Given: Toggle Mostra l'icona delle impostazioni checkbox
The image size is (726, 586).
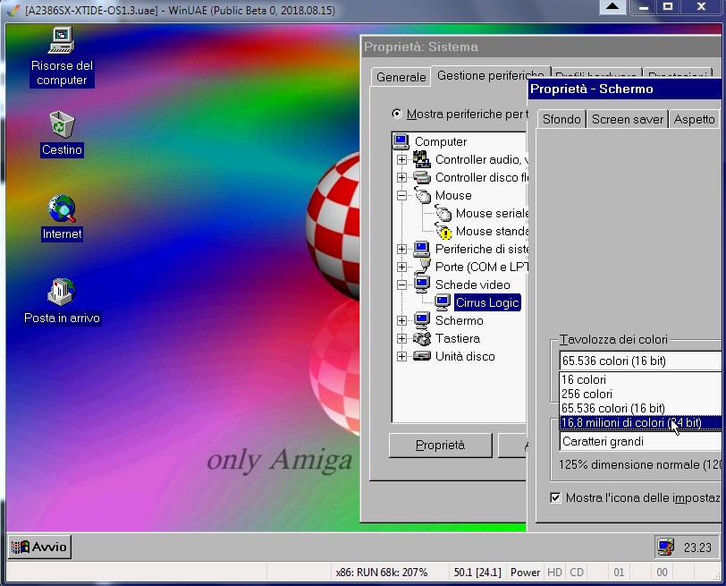Looking at the screenshot, I should pyautogui.click(x=555, y=497).
